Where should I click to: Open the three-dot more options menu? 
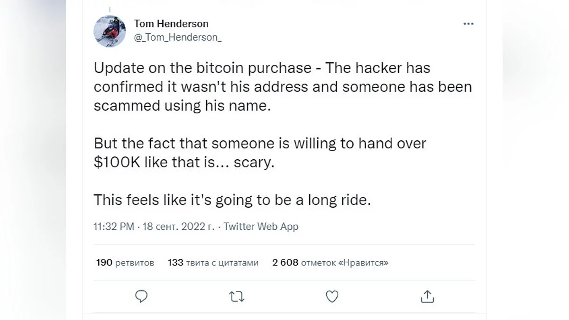pos(468,24)
